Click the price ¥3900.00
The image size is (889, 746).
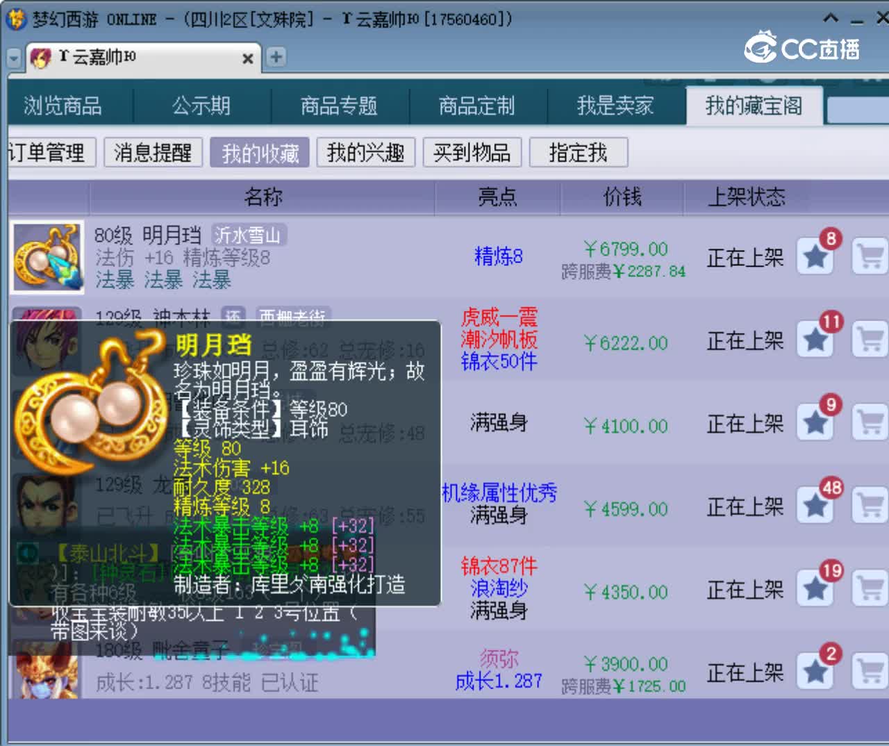[626, 663]
